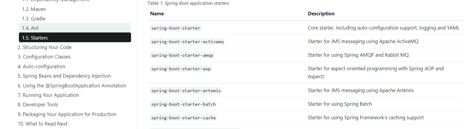This screenshot has width=474, height=129.
Task: Open the @SpringBootApplication Annotation chapter
Action: (72, 86)
